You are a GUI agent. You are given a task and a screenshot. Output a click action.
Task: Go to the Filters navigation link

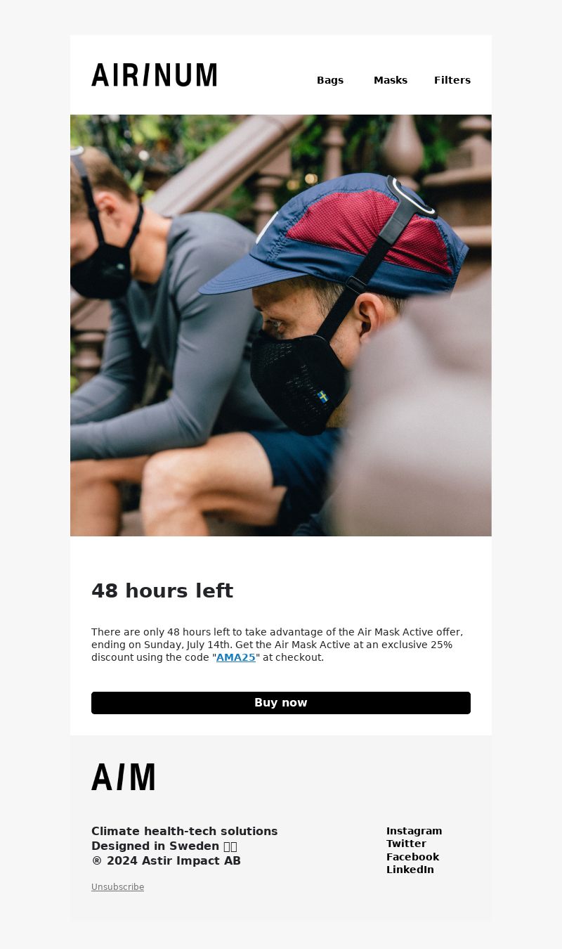(x=452, y=80)
